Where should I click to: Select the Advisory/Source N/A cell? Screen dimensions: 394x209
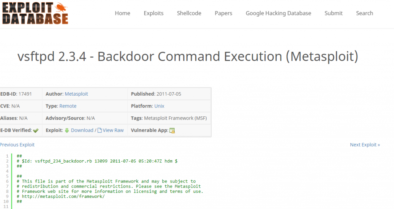(85, 118)
